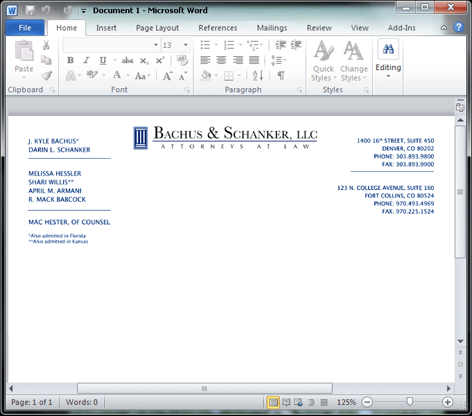The image size is (472, 416).
Task: Expand the Bullets list dropdown arrow
Action: 216,45
